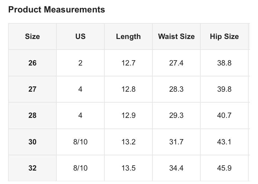258x184 pixels.
Task: Click waist size value 34.4
Action: (x=176, y=168)
